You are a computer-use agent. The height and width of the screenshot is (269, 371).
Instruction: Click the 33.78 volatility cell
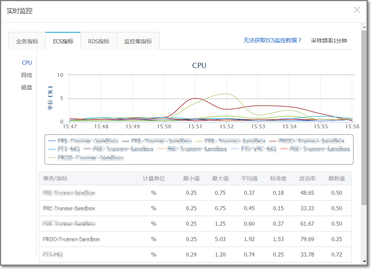coord(308,255)
